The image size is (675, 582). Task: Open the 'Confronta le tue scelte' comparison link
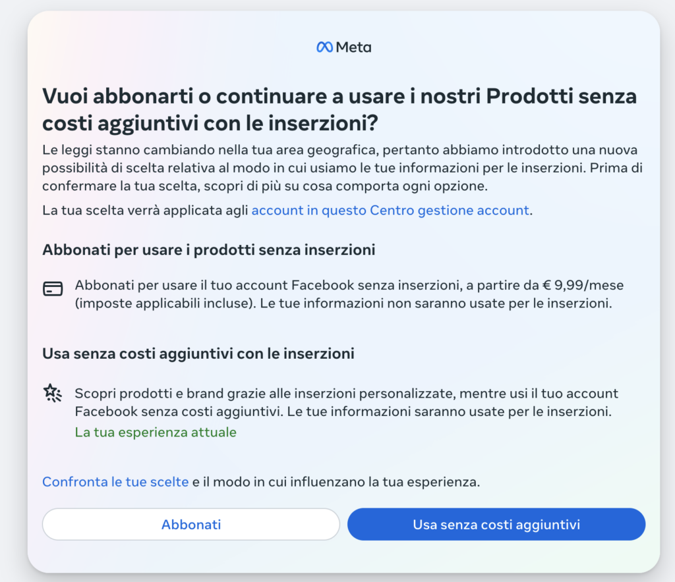(115, 481)
